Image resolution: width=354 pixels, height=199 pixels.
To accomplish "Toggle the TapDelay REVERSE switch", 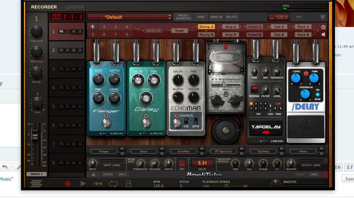I will tap(254, 90).
